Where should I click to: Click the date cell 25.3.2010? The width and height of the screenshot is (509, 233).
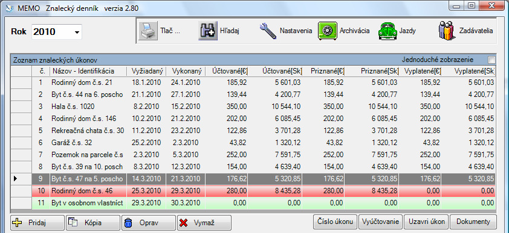[146, 191]
